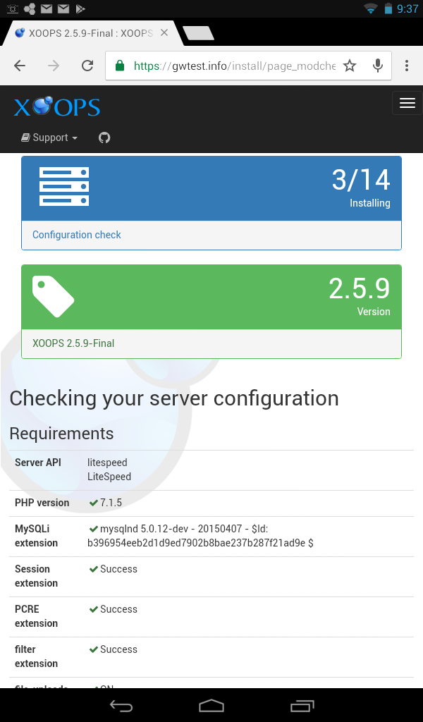Focus the URL address bar
The width and height of the screenshot is (423, 722).
tap(235, 66)
